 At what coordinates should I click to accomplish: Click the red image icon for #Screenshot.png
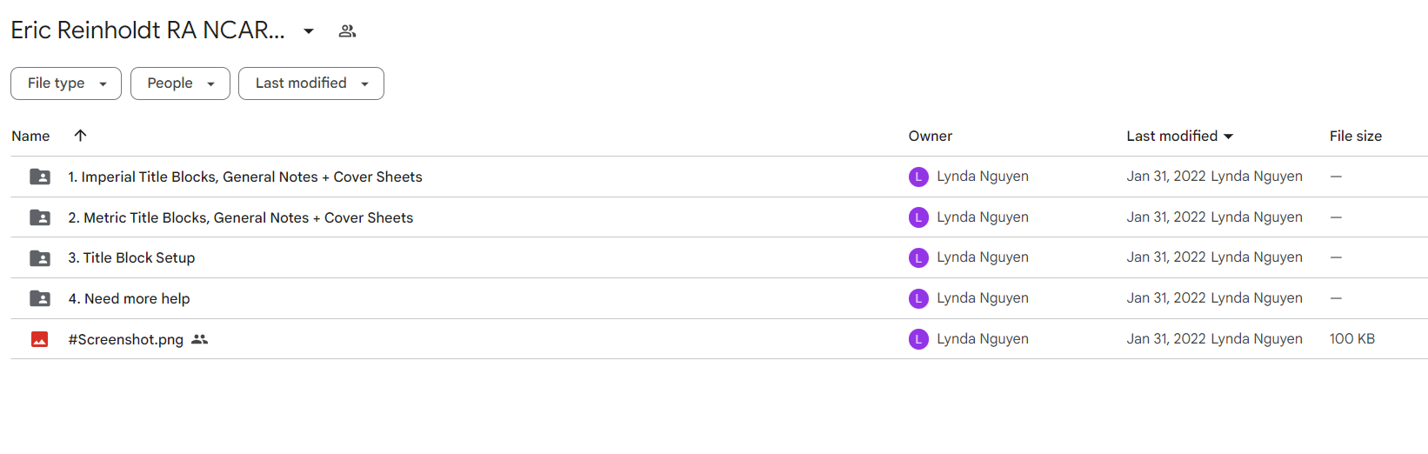[40, 339]
